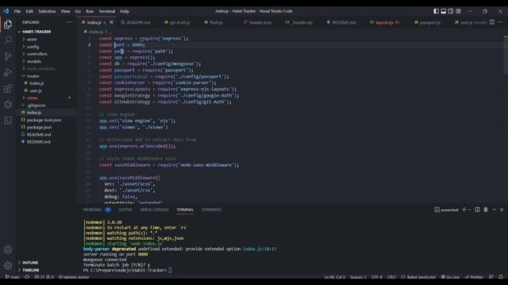
Task: Open the Terminal menu
Action: 107,11
